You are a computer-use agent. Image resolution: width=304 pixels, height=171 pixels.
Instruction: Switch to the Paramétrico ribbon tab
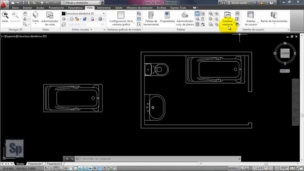coord(75,8)
